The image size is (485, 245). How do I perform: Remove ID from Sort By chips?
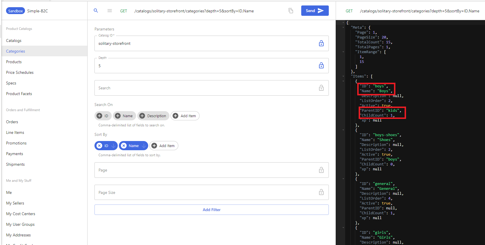point(99,146)
